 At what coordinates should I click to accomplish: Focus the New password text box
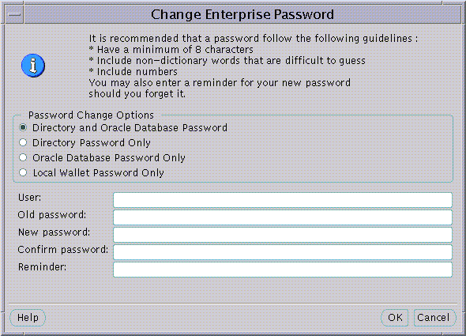pos(283,235)
